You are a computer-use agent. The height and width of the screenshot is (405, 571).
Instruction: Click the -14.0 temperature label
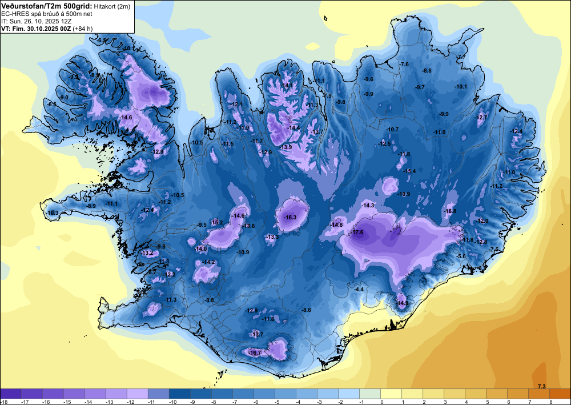coord(200,248)
